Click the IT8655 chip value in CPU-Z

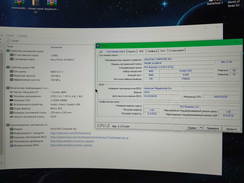click(186, 79)
